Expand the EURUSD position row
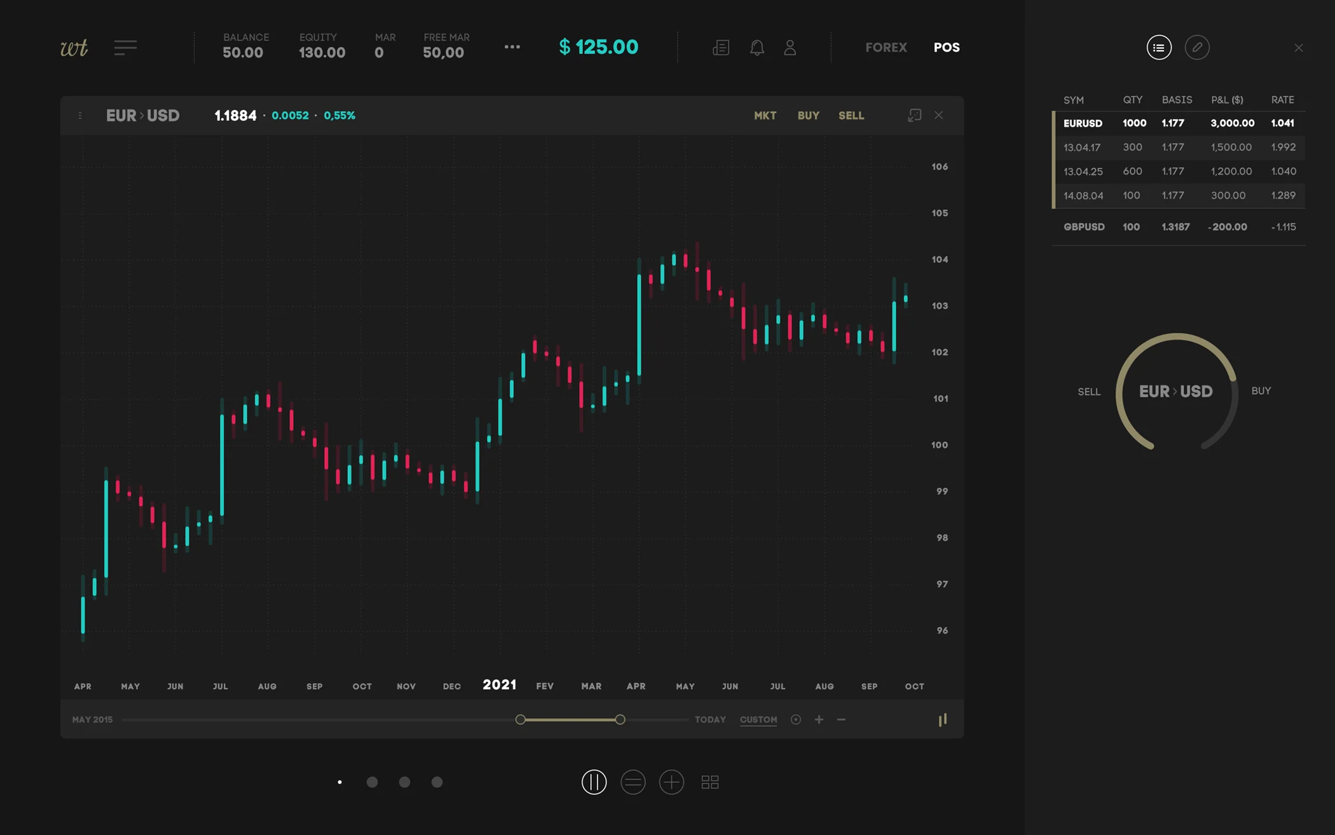 click(1179, 123)
